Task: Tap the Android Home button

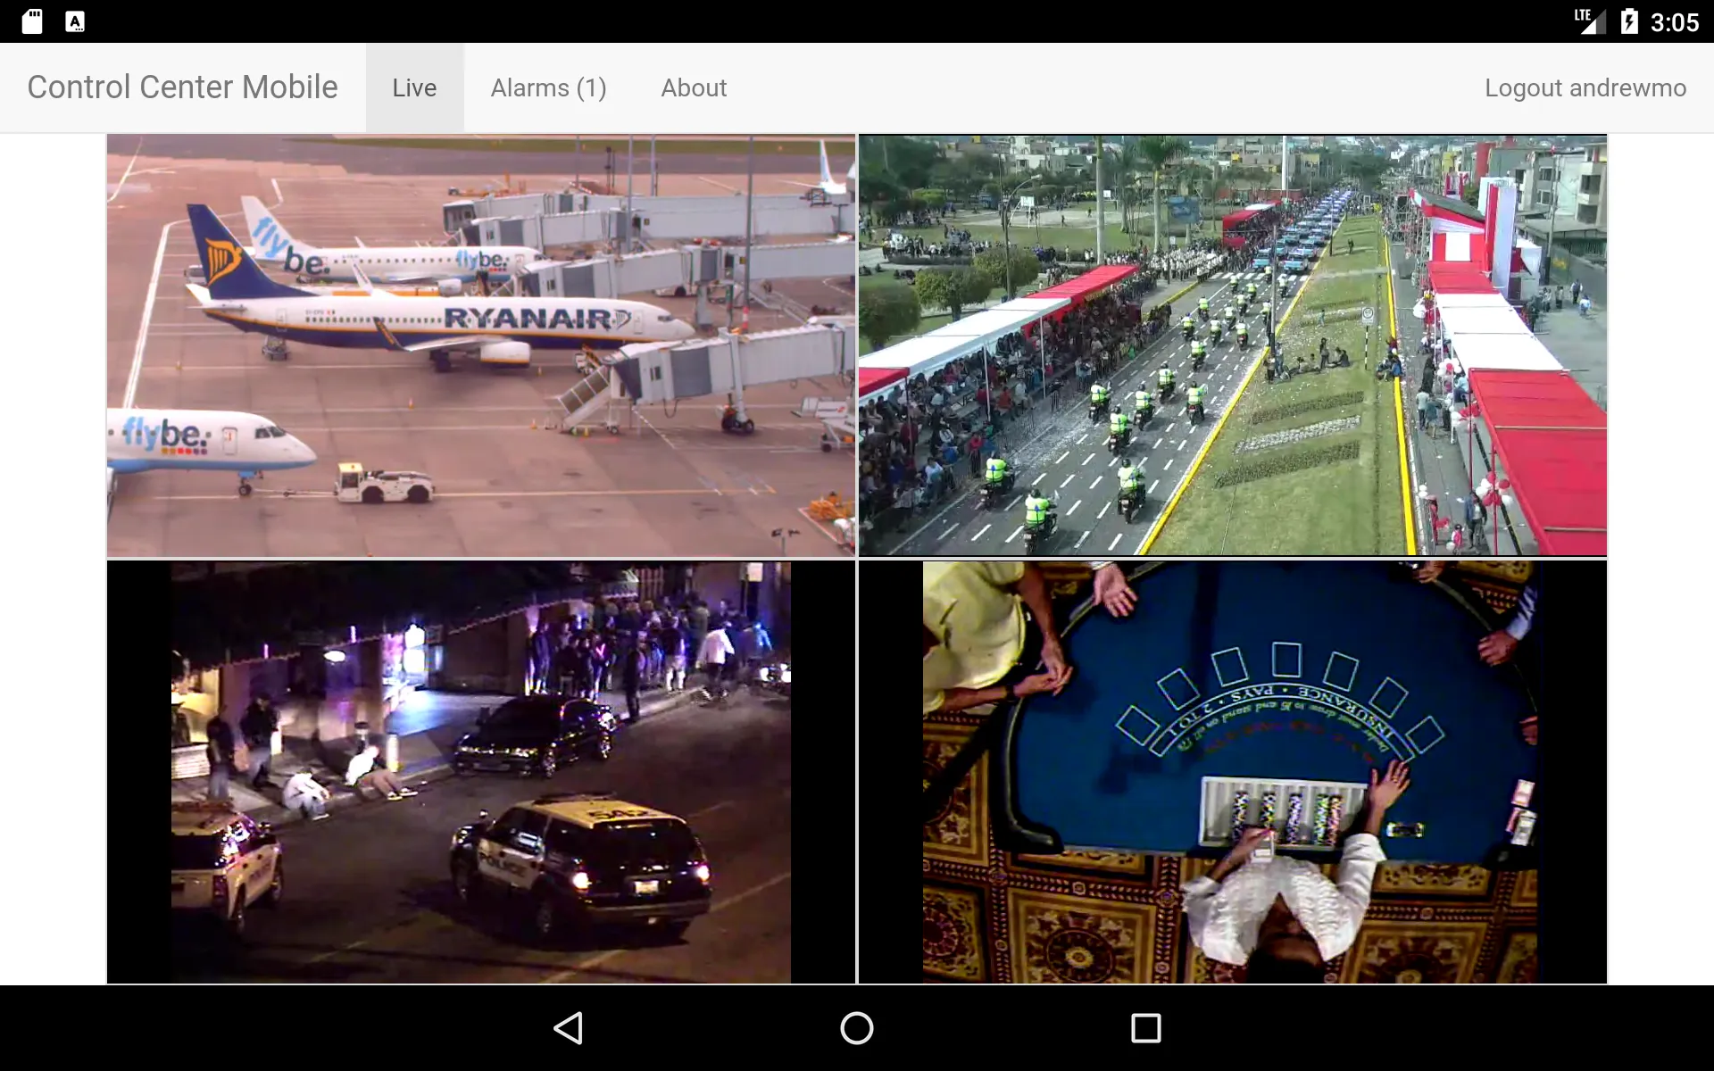Action: click(857, 1028)
